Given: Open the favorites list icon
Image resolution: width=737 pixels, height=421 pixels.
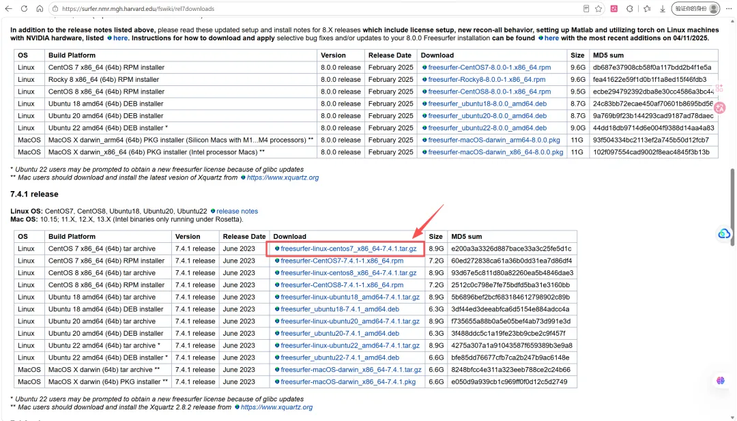Looking at the screenshot, I should coord(647,8).
